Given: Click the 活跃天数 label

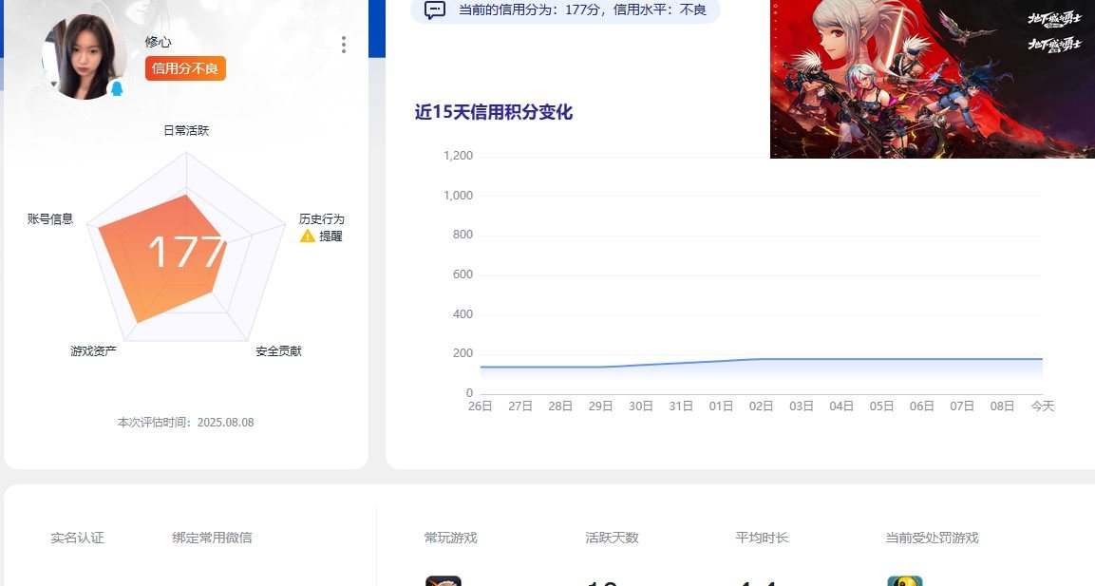Looking at the screenshot, I should pyautogui.click(x=612, y=538).
